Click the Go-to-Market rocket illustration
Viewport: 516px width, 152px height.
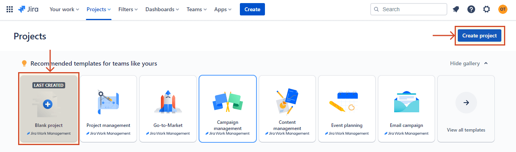168,102
